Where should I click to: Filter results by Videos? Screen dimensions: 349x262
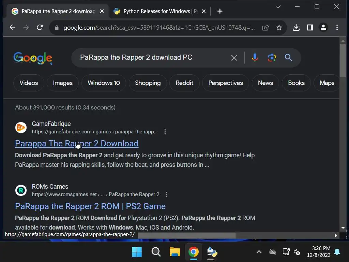click(29, 83)
